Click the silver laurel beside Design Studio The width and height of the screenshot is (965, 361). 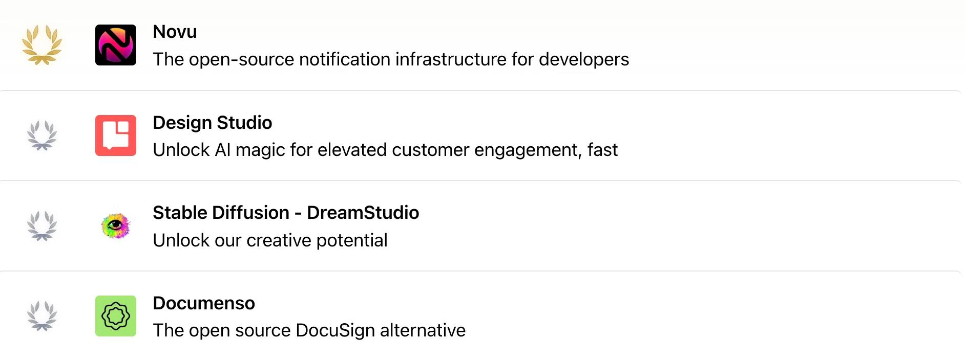click(x=42, y=136)
